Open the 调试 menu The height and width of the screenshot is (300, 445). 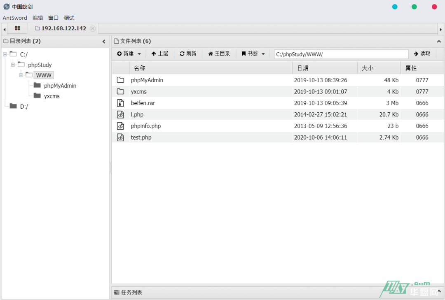click(69, 18)
